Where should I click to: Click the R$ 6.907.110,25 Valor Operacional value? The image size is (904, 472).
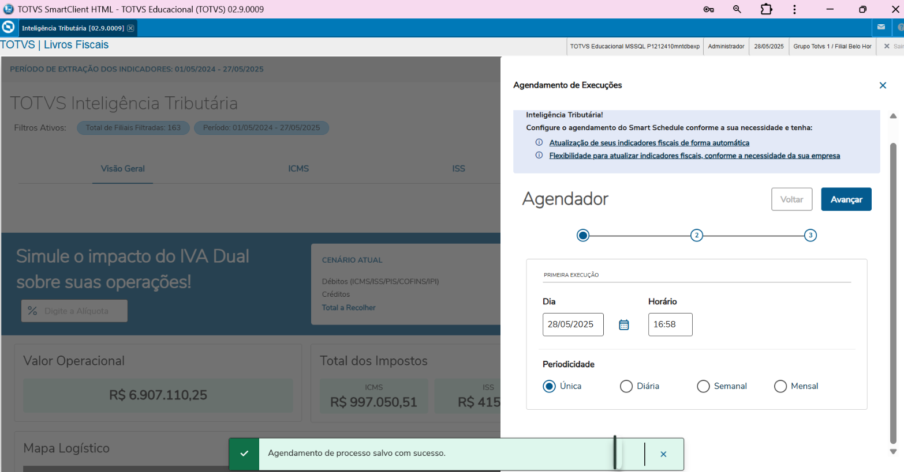coord(158,395)
